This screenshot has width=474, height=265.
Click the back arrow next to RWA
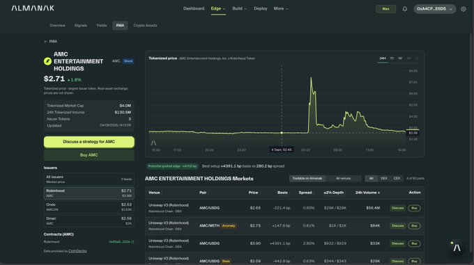tap(45, 42)
